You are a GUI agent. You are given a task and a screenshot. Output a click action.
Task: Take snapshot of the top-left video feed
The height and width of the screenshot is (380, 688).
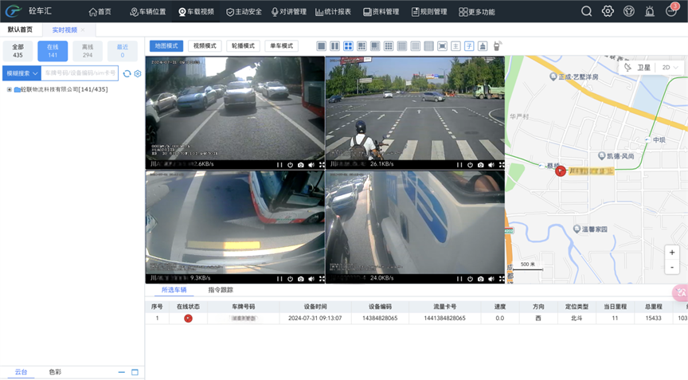(x=300, y=165)
